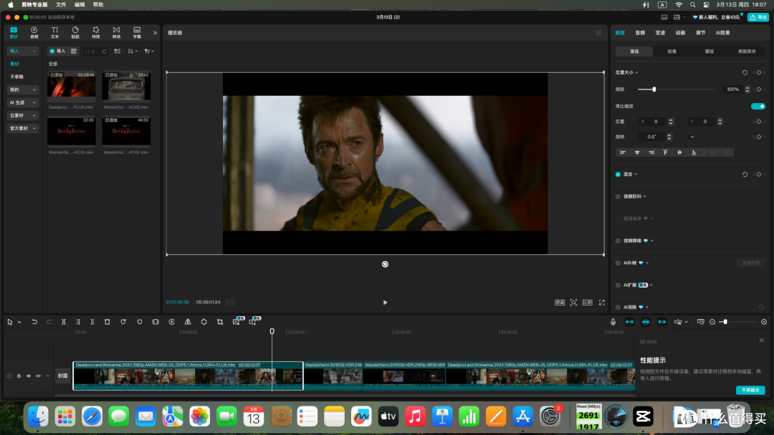This screenshot has height=435, width=774.
Task: Open the 贴纸 stickers panel icon
Action: click(x=75, y=32)
